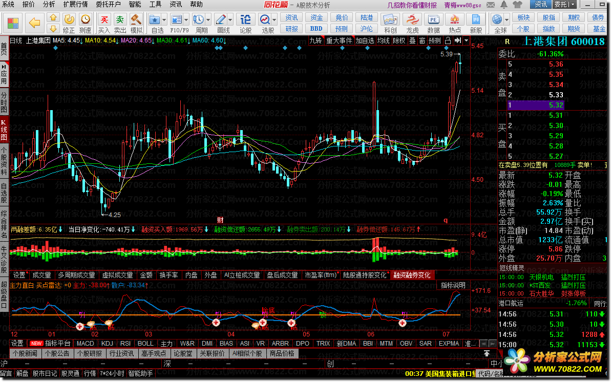Toggle the 窗 multi-window option
Screen dimensions: 612x382
423,40
